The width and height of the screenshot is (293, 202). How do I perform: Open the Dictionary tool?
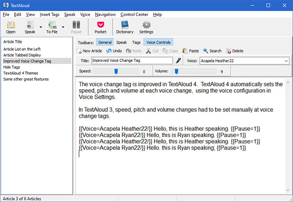(x=125, y=27)
